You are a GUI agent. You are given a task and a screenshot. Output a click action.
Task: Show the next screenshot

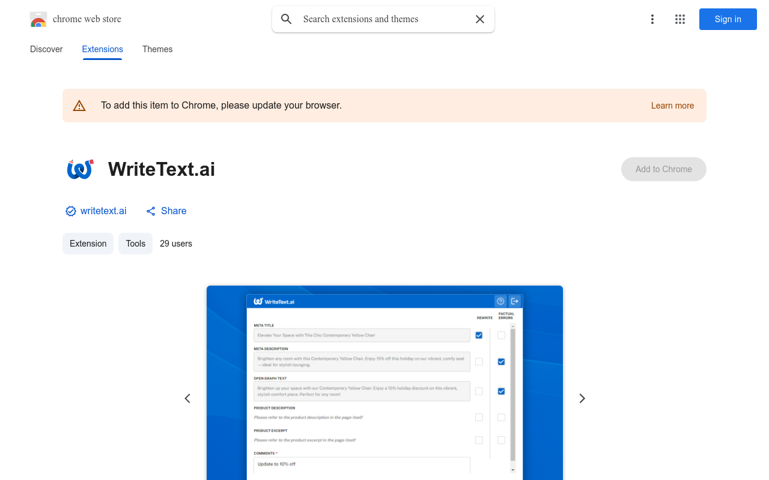(x=582, y=398)
